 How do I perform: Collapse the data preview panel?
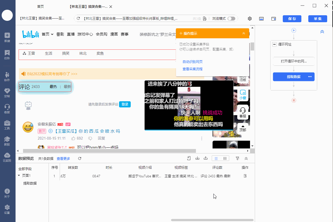(246, 158)
